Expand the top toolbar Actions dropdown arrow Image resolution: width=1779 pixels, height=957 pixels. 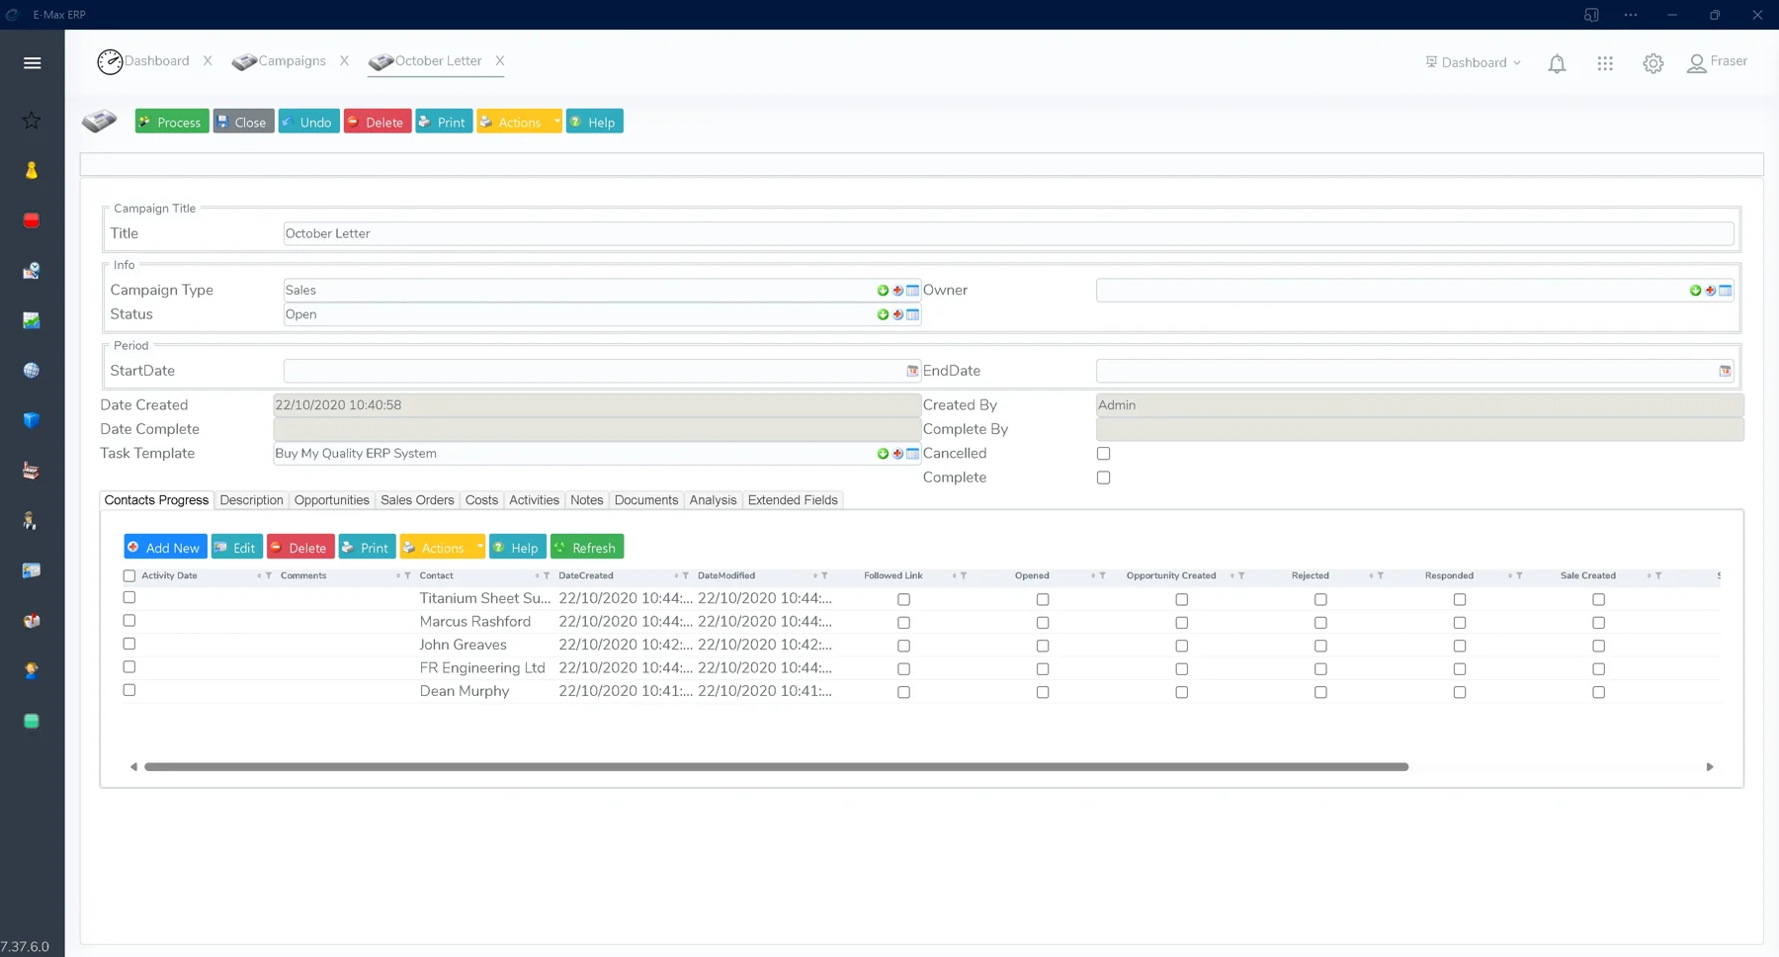tap(556, 122)
